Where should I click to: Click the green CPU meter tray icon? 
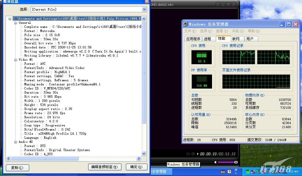[x=248, y=172]
